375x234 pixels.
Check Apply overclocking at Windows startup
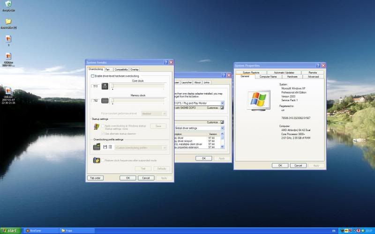[x=103, y=126]
